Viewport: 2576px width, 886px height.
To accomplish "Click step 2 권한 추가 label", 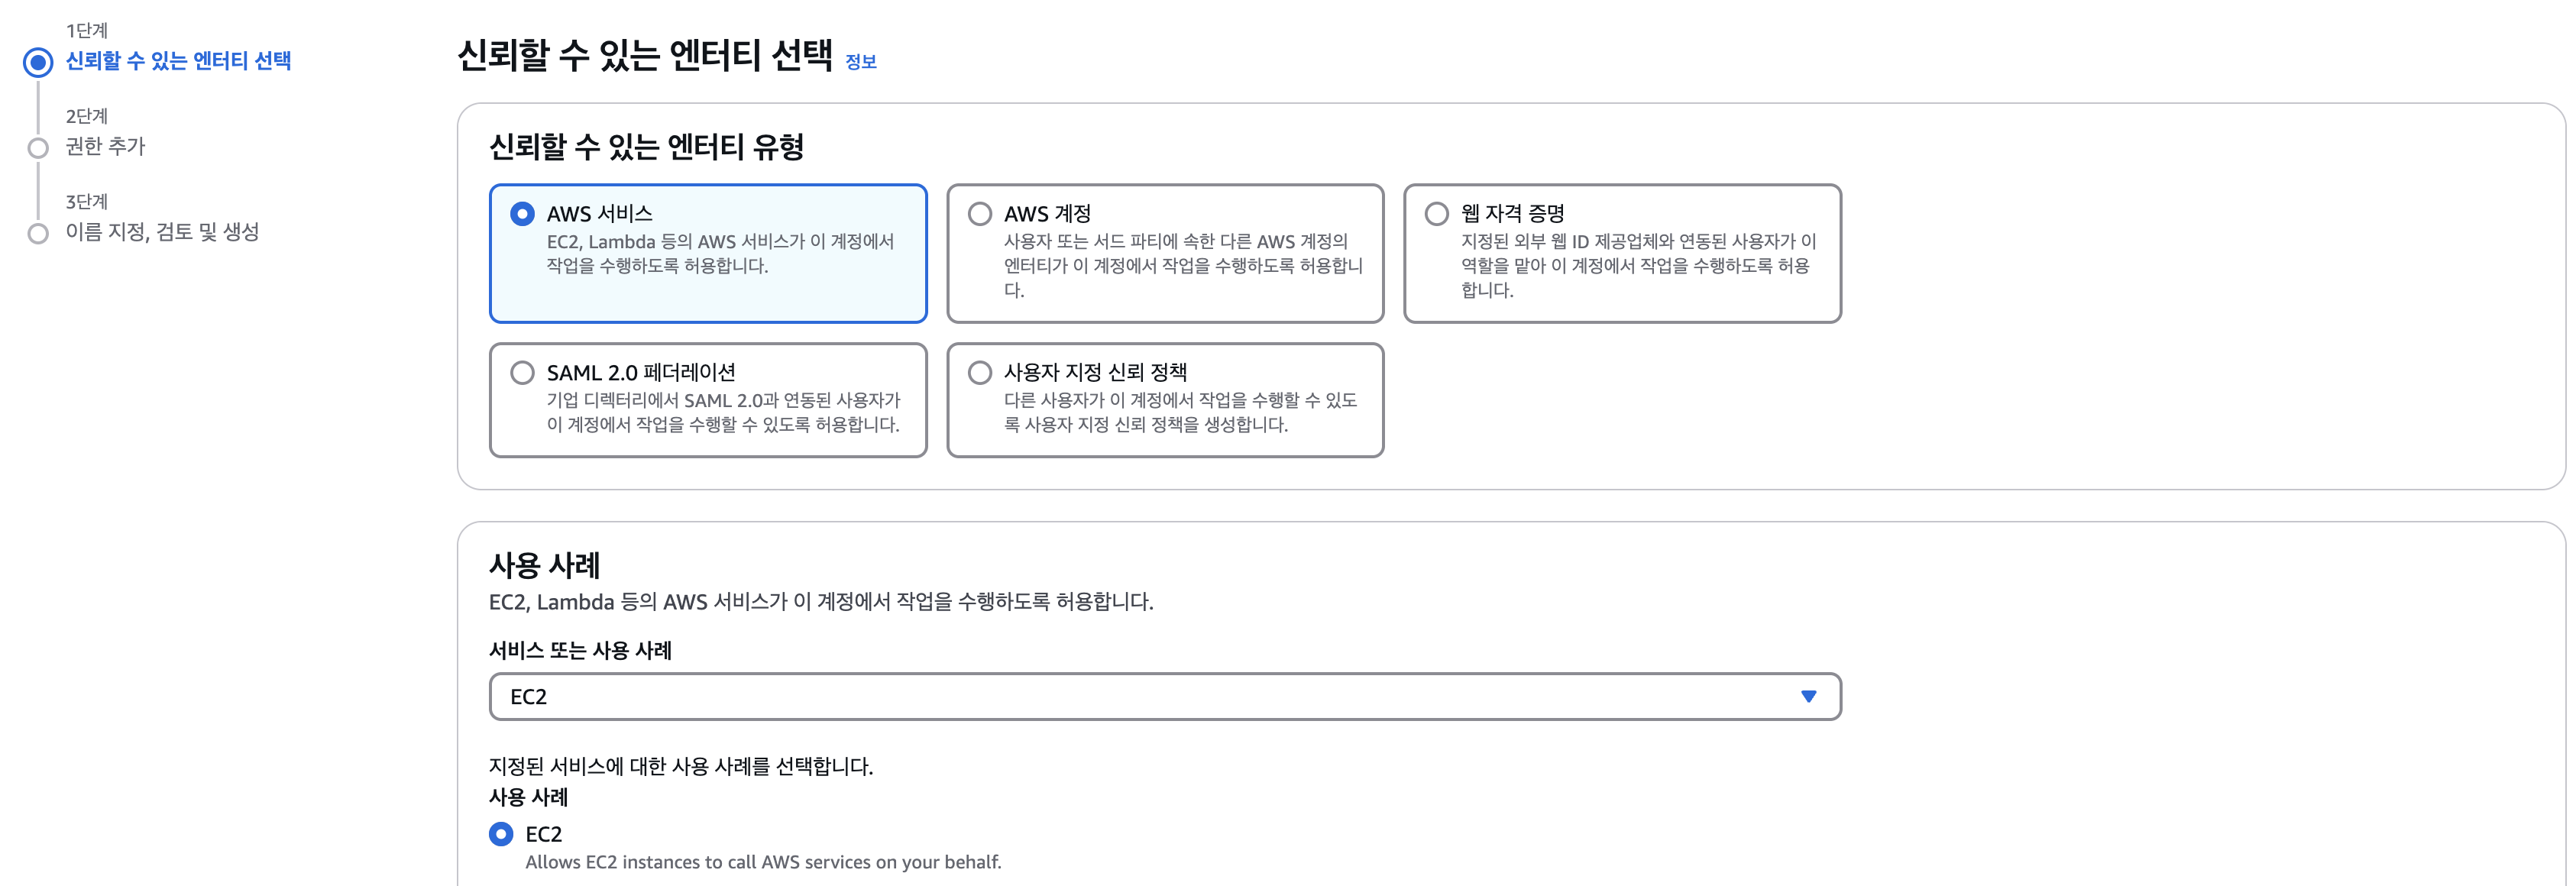I will tap(105, 146).
